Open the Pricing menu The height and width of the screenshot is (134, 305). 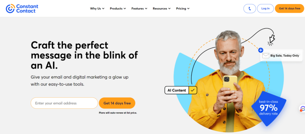(x=183, y=8)
